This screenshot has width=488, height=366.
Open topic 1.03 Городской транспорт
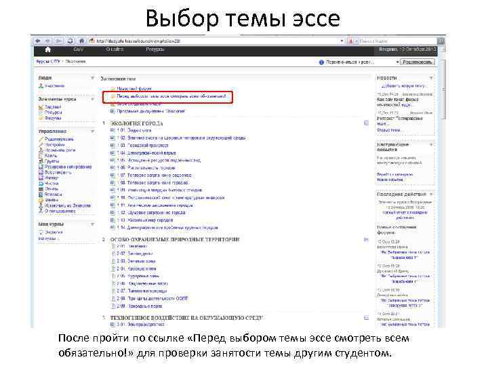pyautogui.click(x=142, y=145)
